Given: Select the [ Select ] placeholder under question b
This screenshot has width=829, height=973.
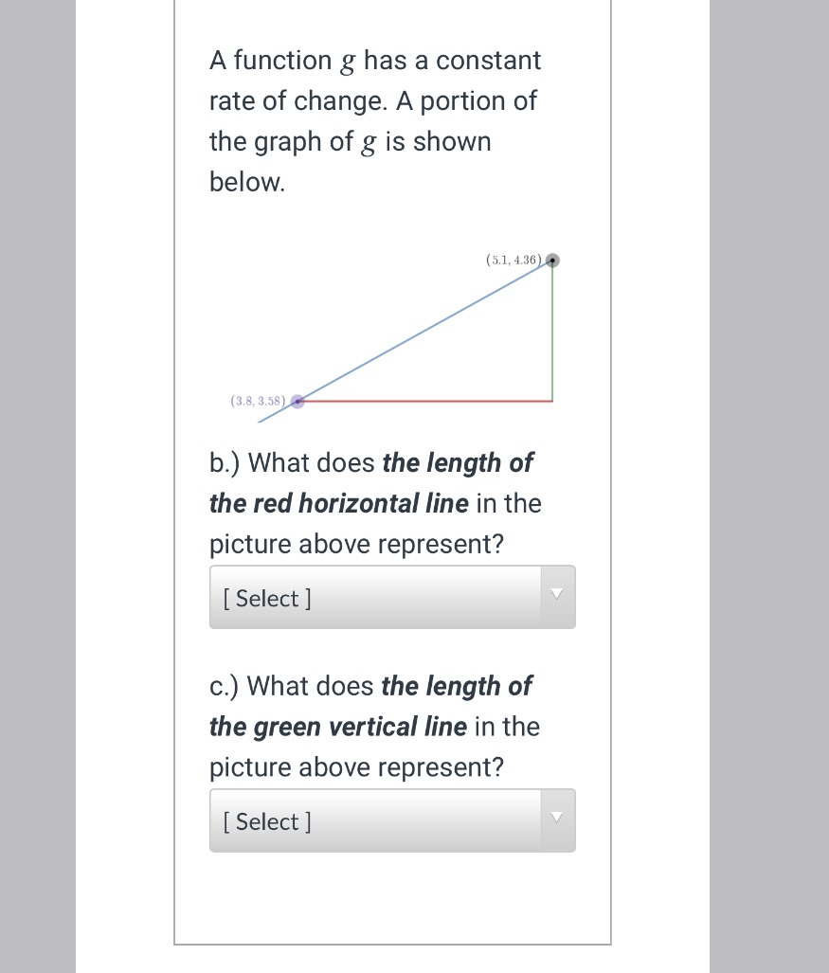Looking at the screenshot, I should (266, 598).
